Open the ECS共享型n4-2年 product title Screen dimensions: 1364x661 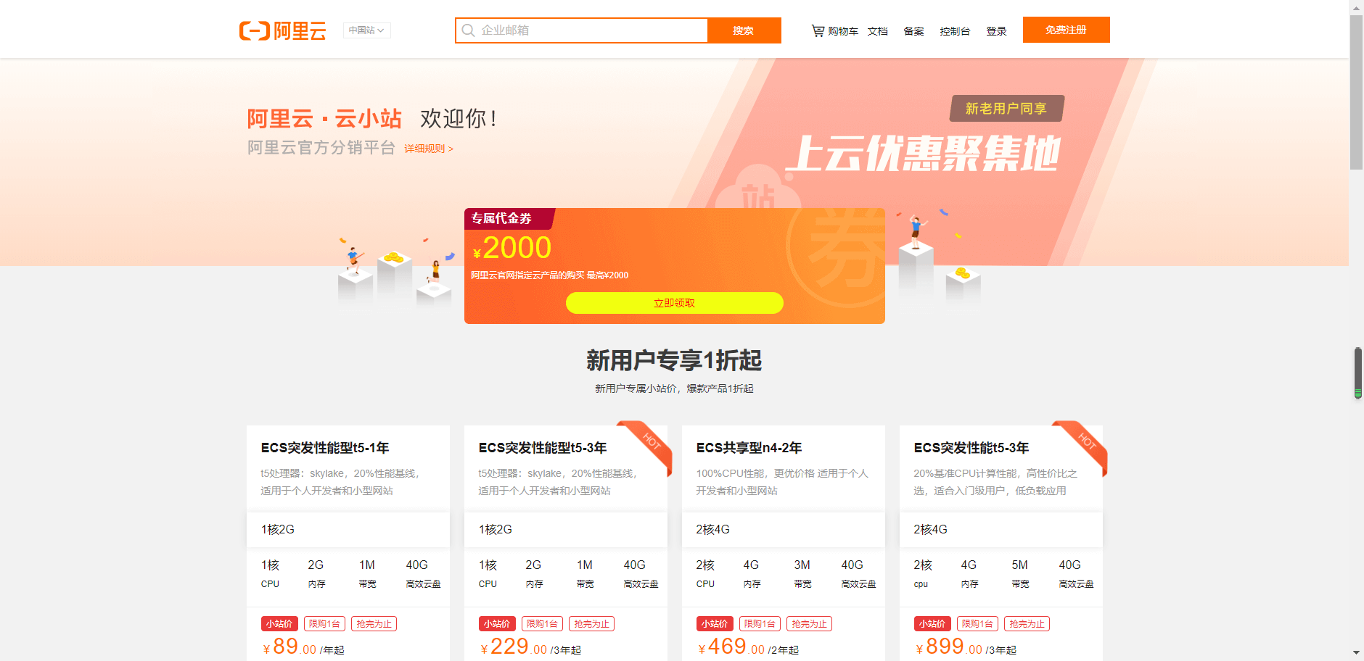(x=749, y=448)
